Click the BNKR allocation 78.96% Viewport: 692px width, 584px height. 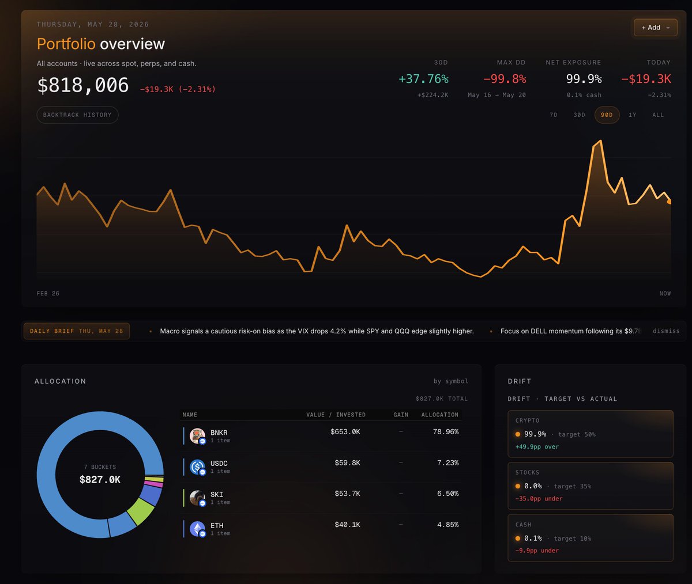(446, 432)
